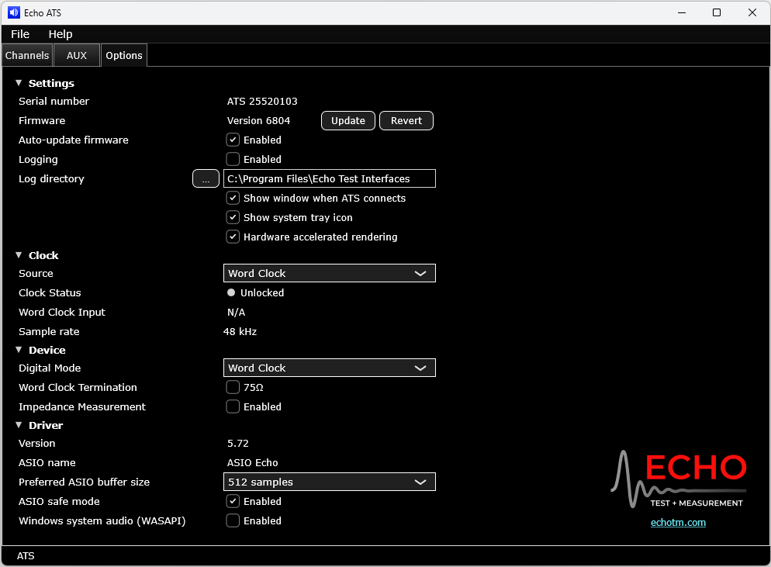Image resolution: width=771 pixels, height=567 pixels.
Task: Enable the Logging checkbox
Action: tap(233, 159)
